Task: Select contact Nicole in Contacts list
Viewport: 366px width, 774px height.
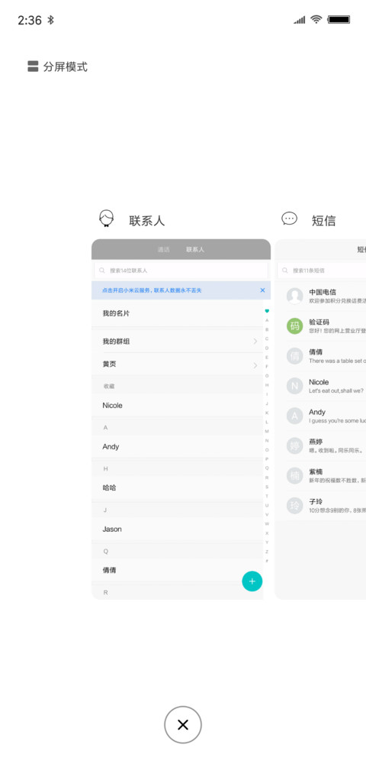Action: [178, 405]
